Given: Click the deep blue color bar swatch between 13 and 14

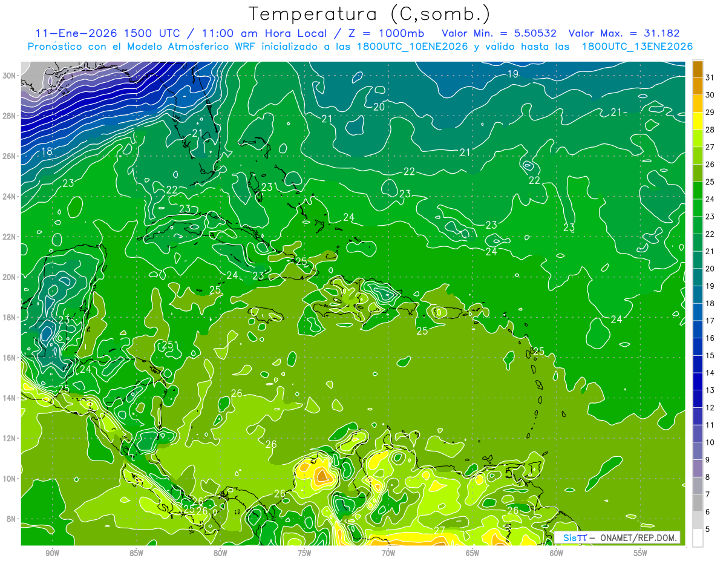Looking at the screenshot, I should tap(698, 381).
